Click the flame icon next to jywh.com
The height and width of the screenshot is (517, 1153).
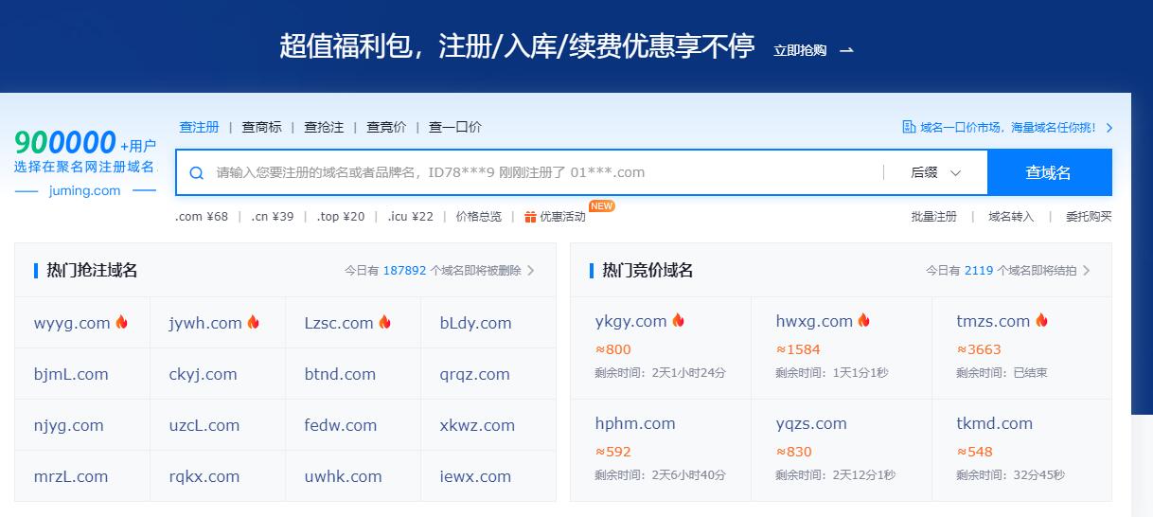coord(254,323)
